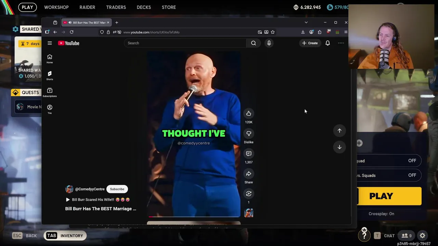The image size is (438, 246).
Task: Open comments with 1,307 count
Action: (x=249, y=154)
